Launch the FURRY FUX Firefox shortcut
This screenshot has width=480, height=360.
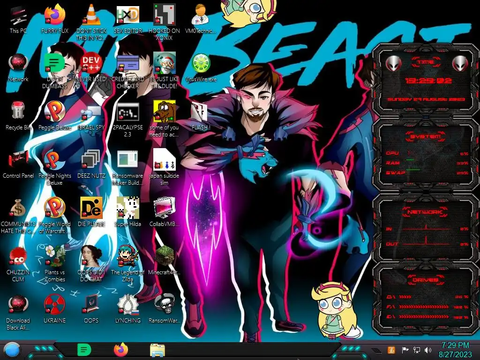(54, 19)
